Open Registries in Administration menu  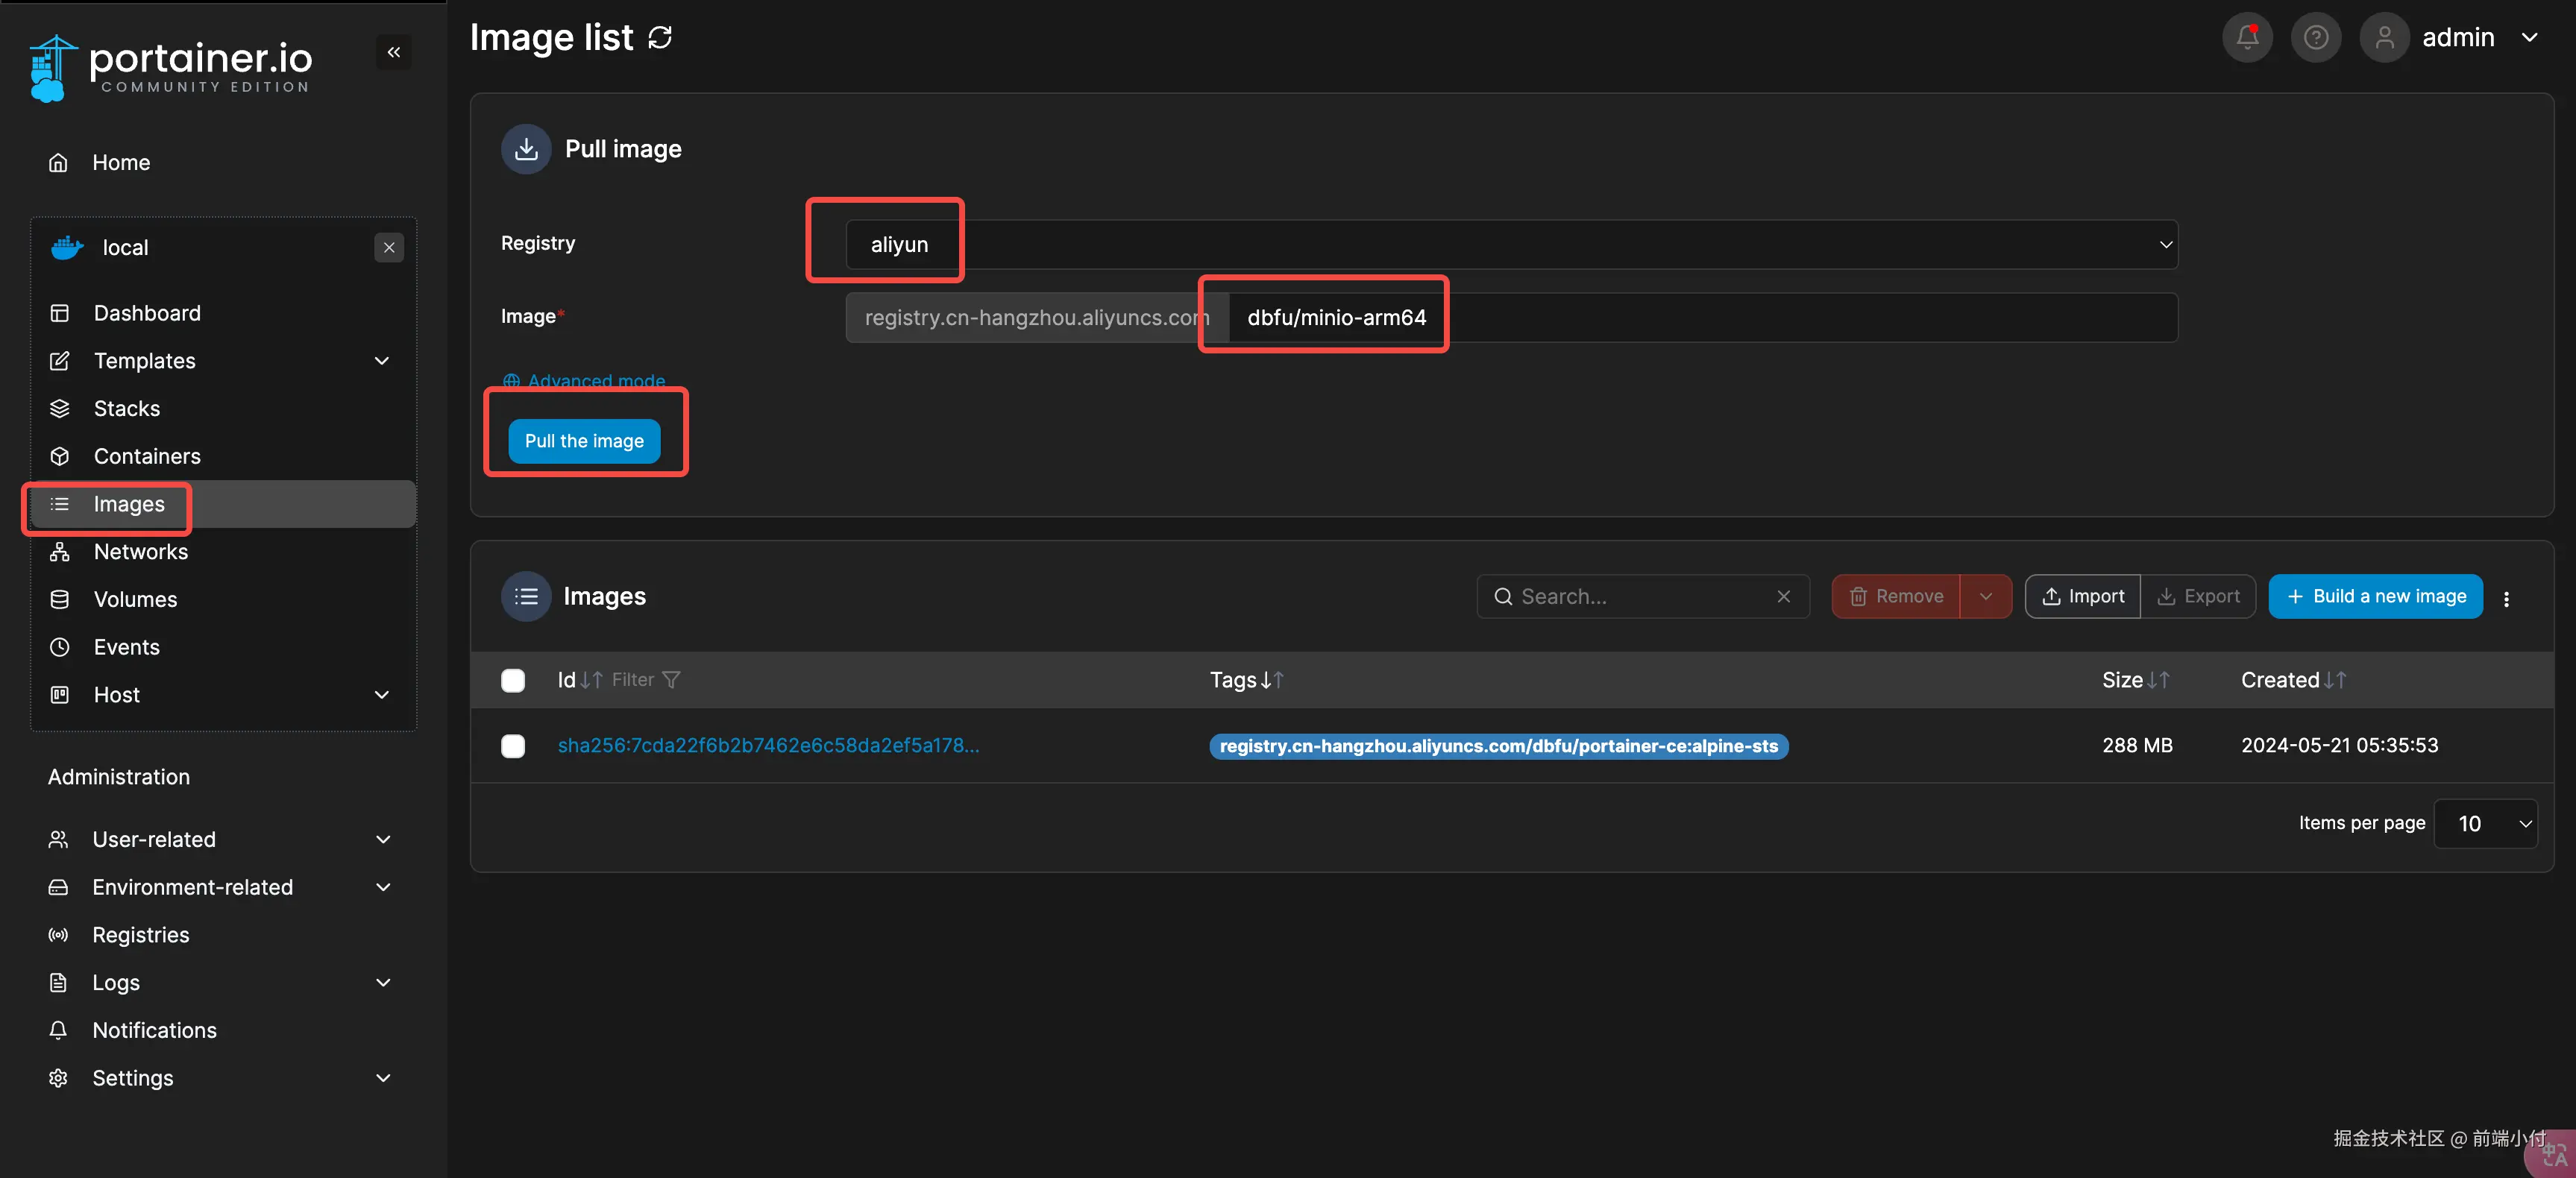[x=140, y=935]
